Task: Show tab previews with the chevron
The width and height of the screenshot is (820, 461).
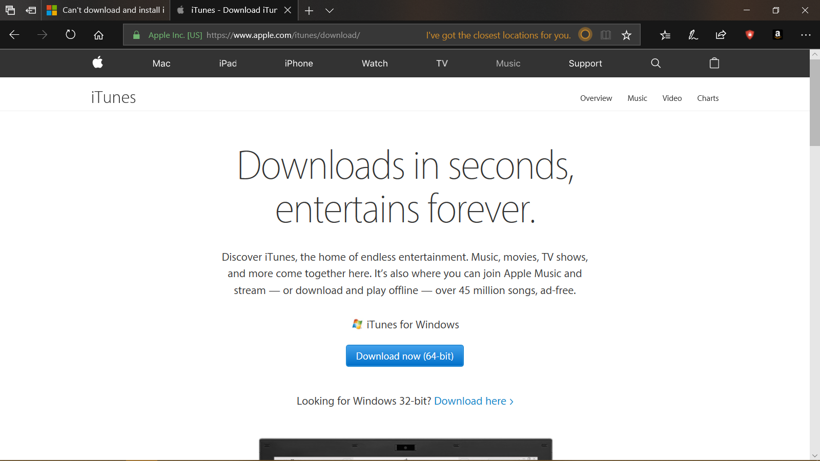Action: tap(330, 10)
